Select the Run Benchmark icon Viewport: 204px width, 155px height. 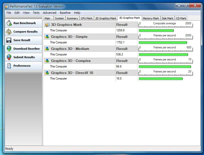(9, 23)
